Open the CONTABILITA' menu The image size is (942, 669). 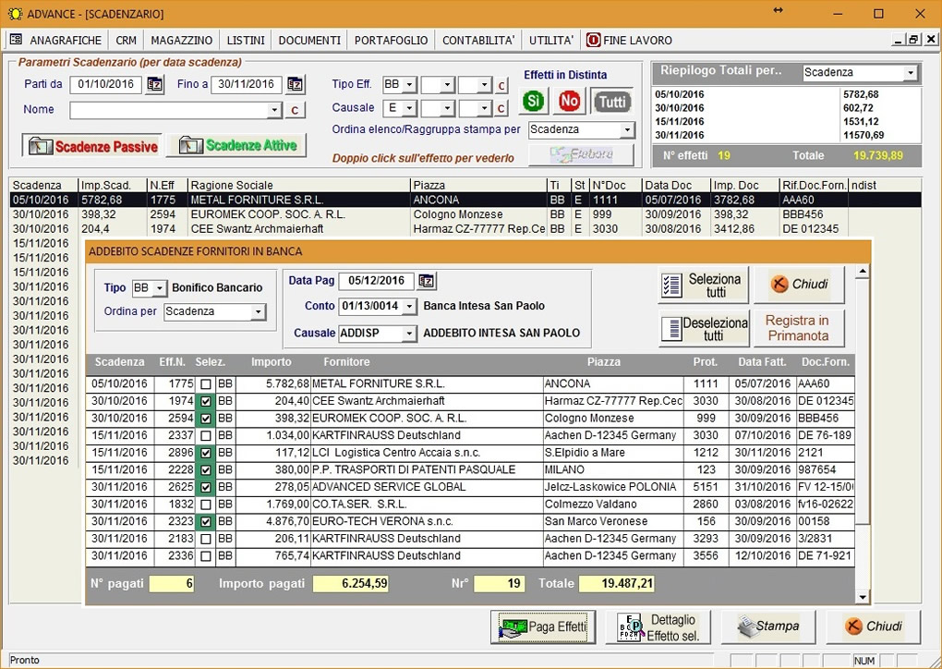click(478, 41)
